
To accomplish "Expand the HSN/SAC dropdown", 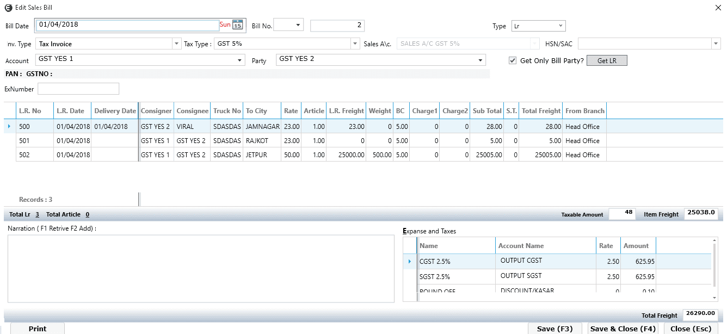I will tap(715, 44).
